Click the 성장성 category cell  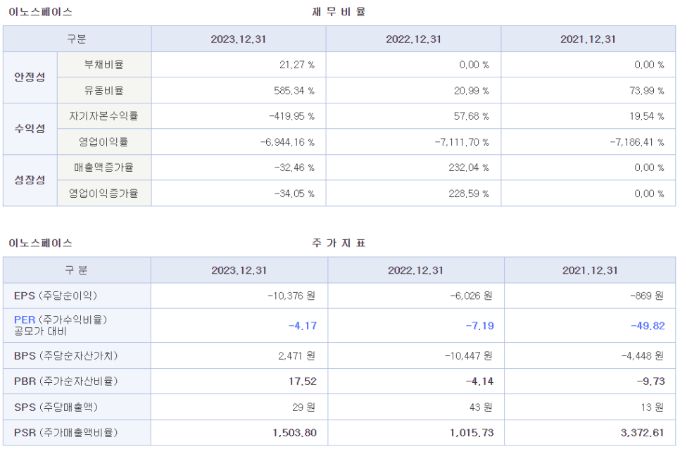point(30,180)
